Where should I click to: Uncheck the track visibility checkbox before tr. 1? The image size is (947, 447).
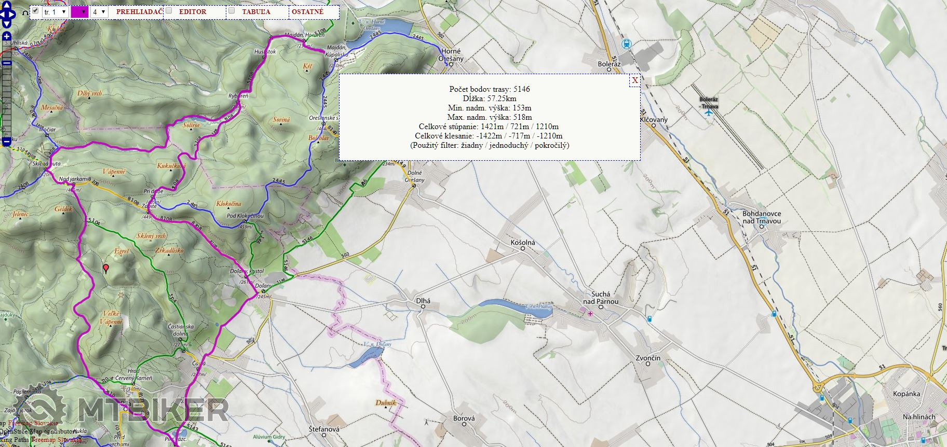pos(35,10)
